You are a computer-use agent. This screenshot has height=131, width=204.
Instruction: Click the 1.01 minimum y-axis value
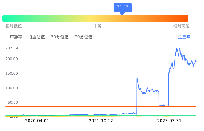14,117
